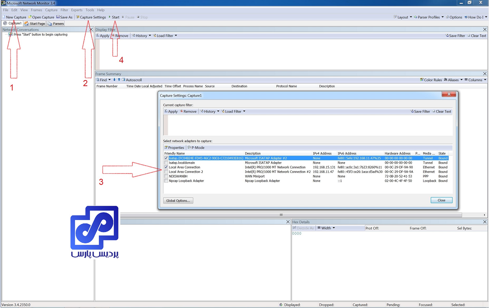Close the Network Conversations pane
The image size is (489, 308).
[x=91, y=29]
